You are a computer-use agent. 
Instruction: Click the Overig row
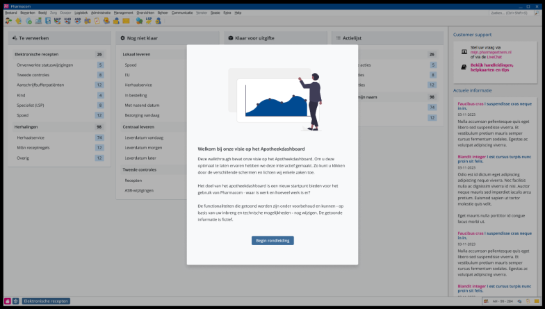[59, 158]
